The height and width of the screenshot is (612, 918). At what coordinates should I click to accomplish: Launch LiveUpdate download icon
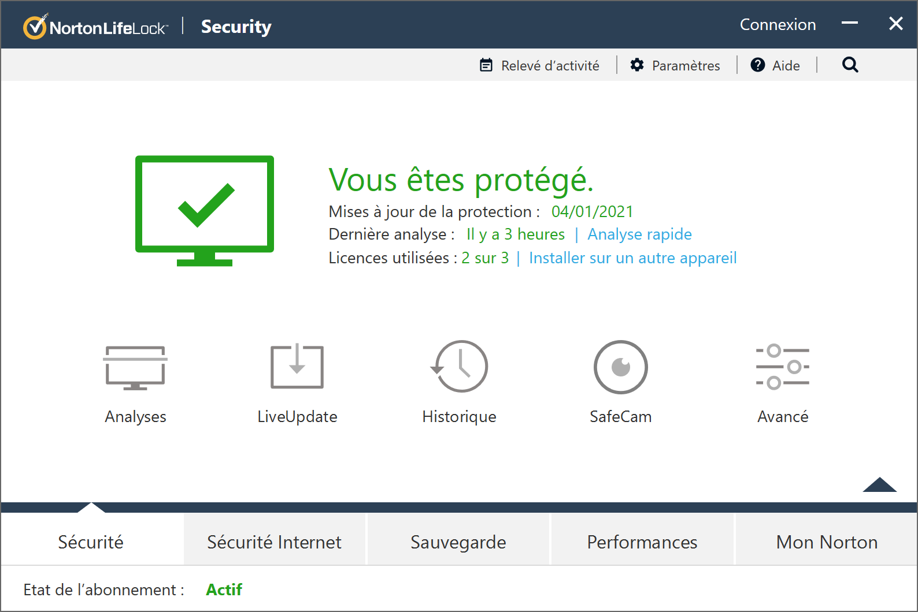(x=297, y=367)
